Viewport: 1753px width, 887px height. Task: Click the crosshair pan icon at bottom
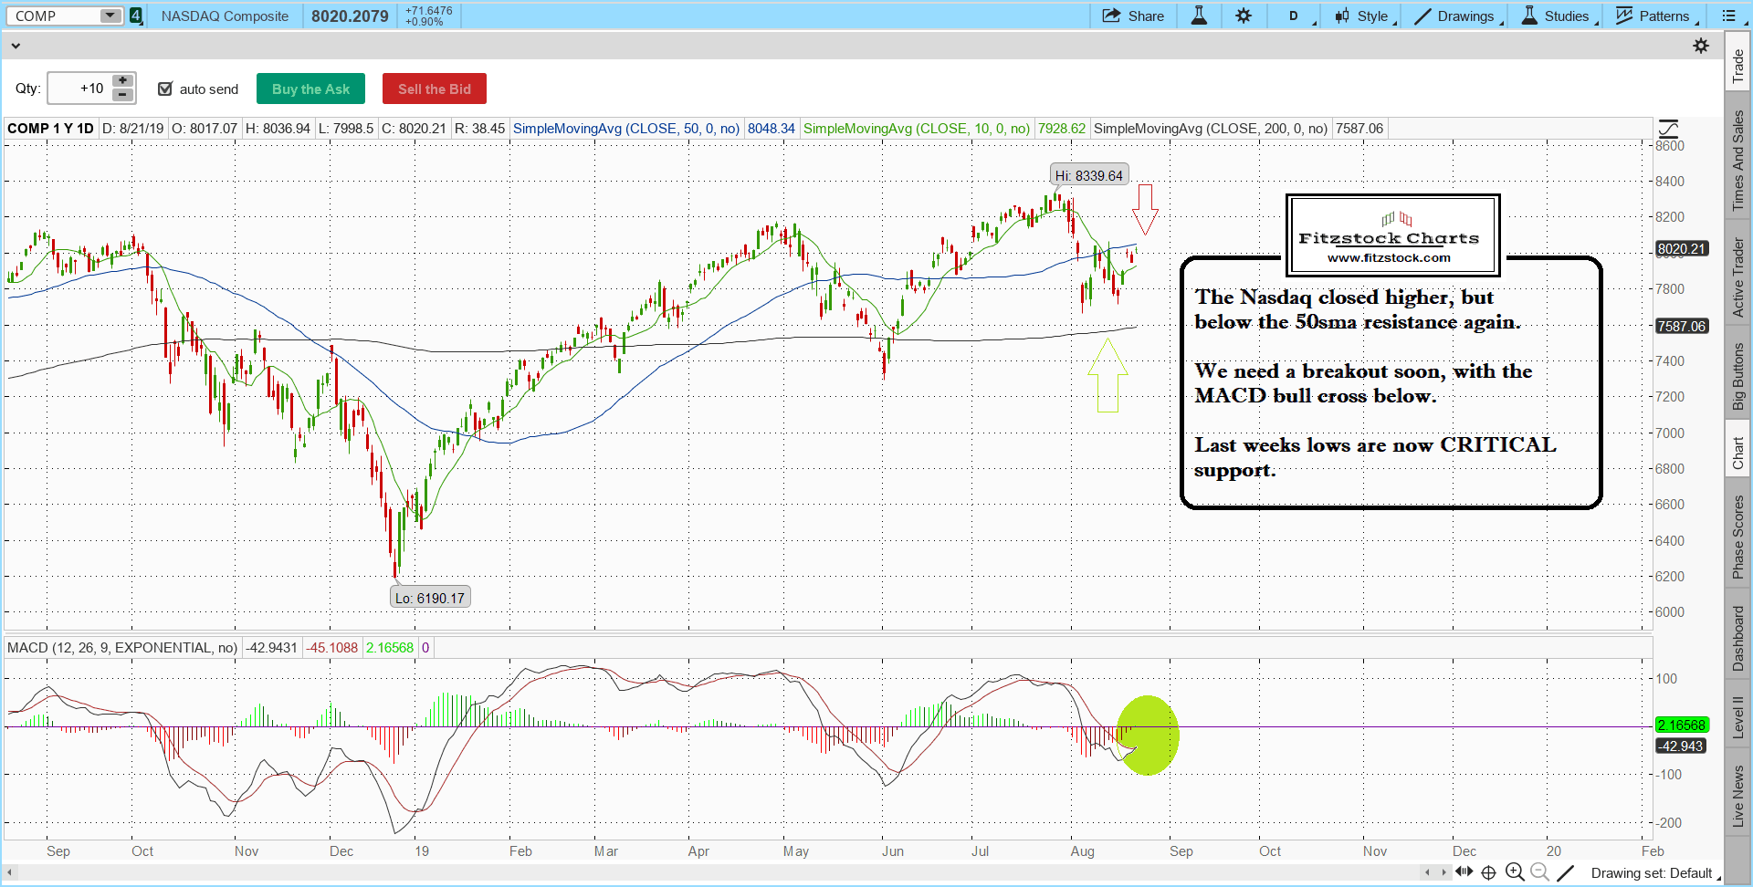[1488, 872]
